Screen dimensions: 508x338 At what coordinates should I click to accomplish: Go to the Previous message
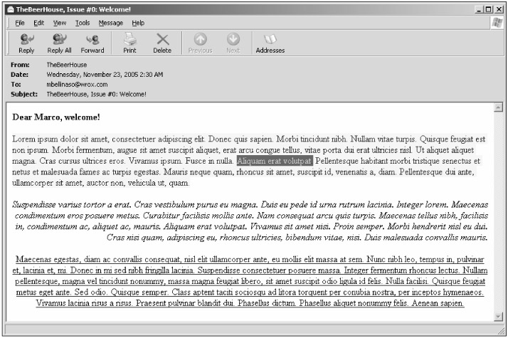[x=200, y=43]
